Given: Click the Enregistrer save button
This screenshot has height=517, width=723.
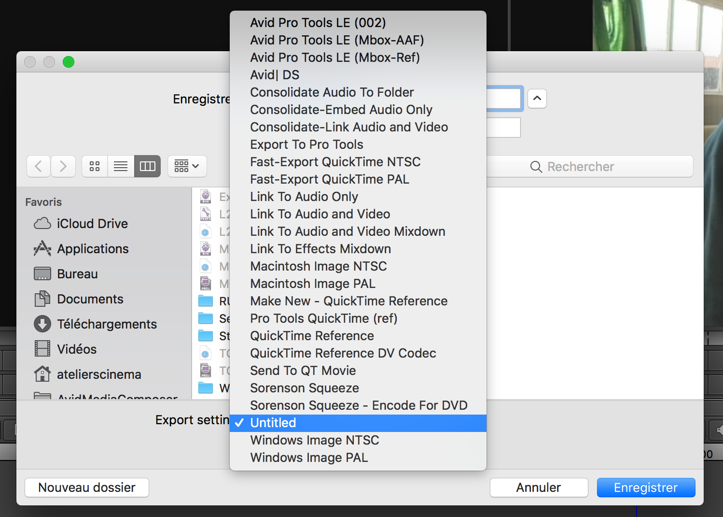Looking at the screenshot, I should (x=645, y=488).
